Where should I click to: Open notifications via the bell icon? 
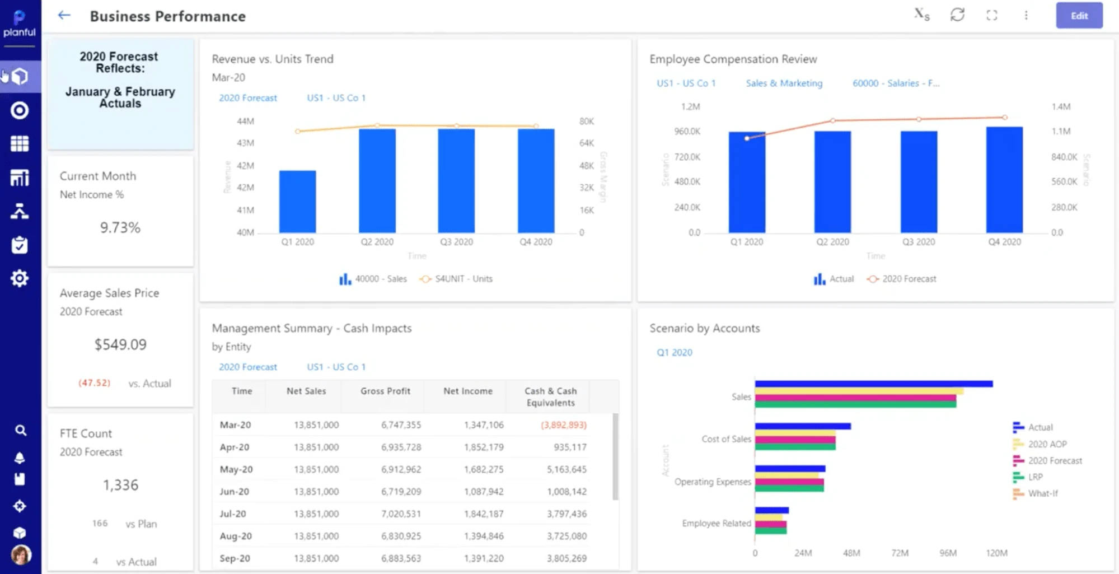pyautogui.click(x=20, y=456)
